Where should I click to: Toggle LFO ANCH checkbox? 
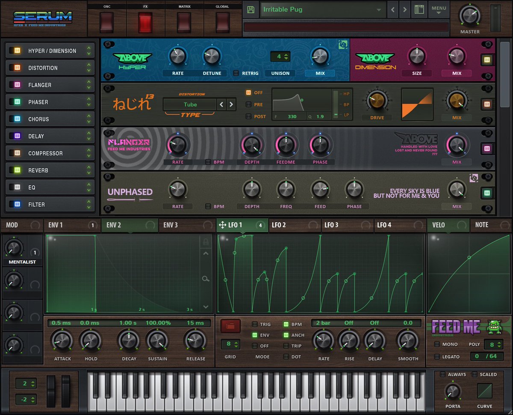point(286,335)
